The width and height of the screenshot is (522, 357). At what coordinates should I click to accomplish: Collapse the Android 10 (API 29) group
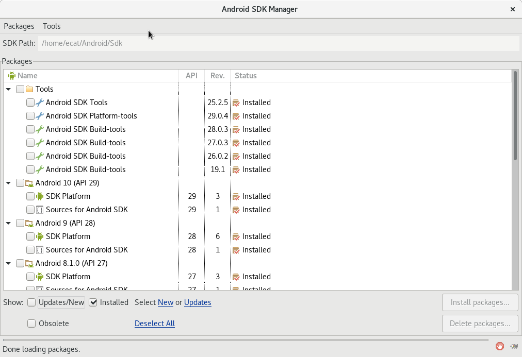click(9, 183)
